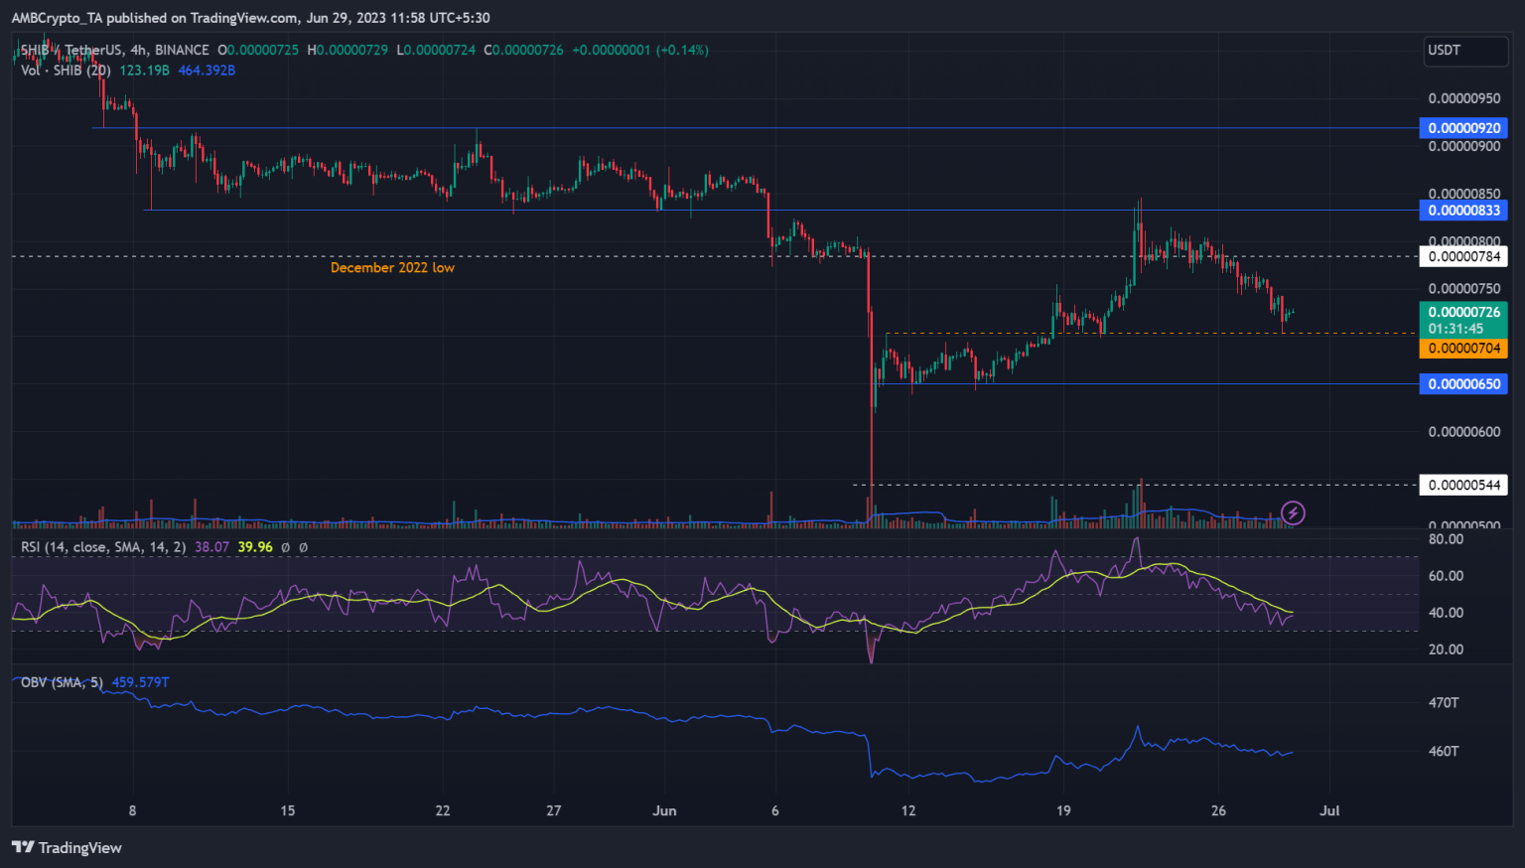Image resolution: width=1525 pixels, height=868 pixels.
Task: Select the 0.00000650 support price label
Action: coord(1462,383)
